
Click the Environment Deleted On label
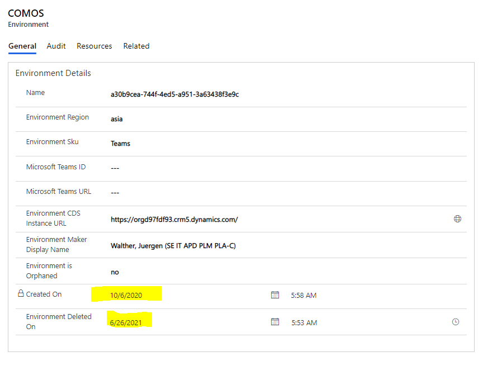pyautogui.click(x=59, y=321)
